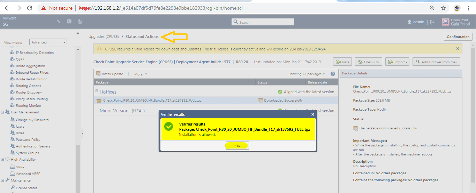The height and width of the screenshot is (193, 476).
Task: Click OK in the Verifier results dialog
Action: click(x=237, y=146)
